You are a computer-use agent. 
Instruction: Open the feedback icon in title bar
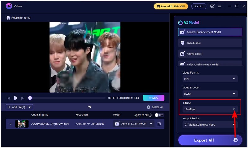[212, 6]
